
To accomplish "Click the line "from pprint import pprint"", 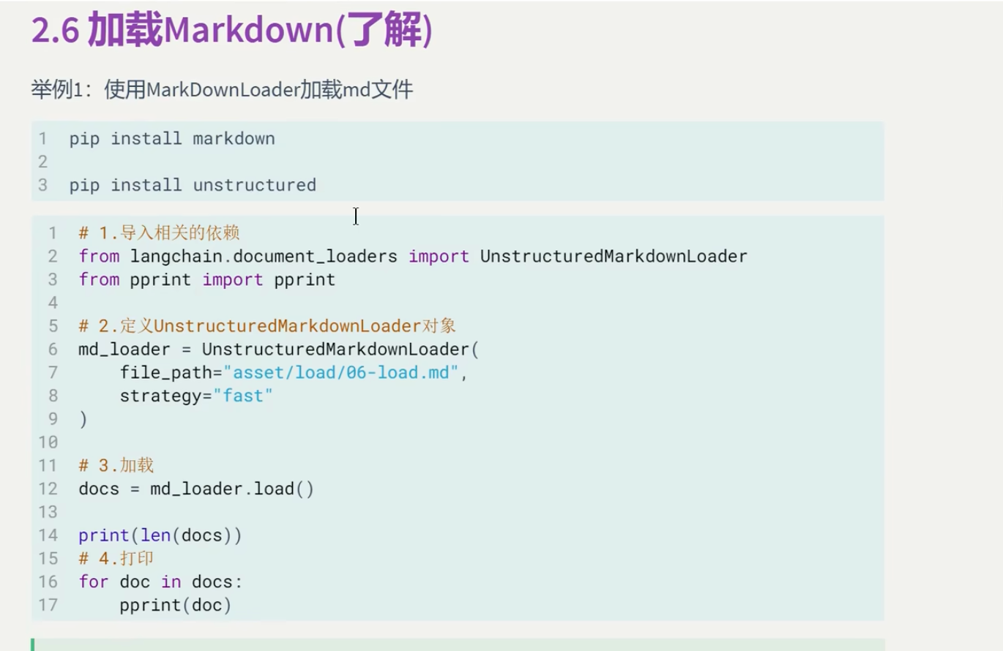I will (x=207, y=279).
